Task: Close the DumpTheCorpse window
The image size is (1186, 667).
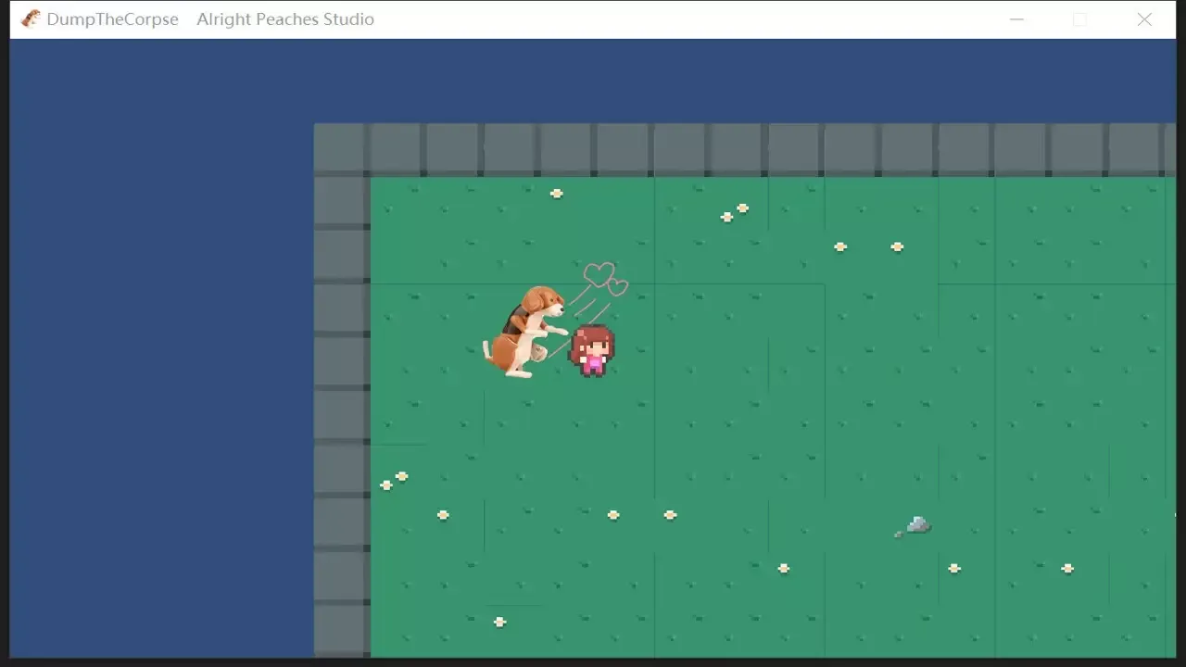Action: point(1144,19)
